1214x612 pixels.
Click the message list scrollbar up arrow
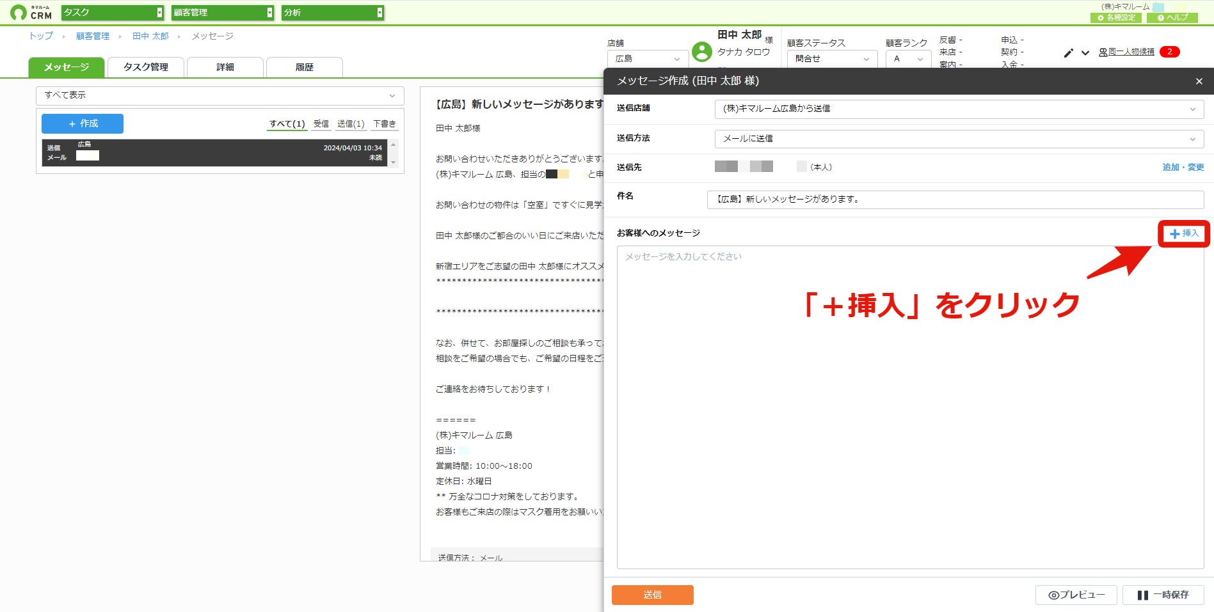394,144
